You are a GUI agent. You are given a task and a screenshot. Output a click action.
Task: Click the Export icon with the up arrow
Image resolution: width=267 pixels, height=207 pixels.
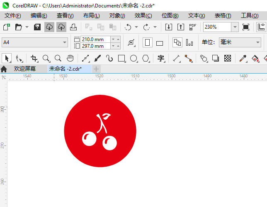tap(181, 27)
